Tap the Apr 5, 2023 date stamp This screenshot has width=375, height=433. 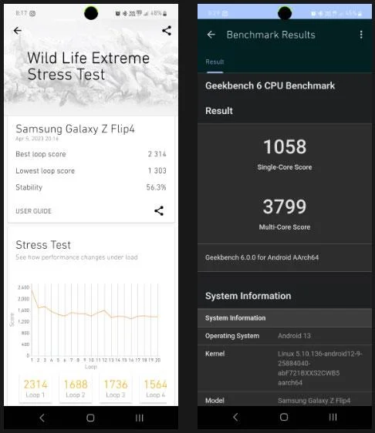[x=37, y=139]
